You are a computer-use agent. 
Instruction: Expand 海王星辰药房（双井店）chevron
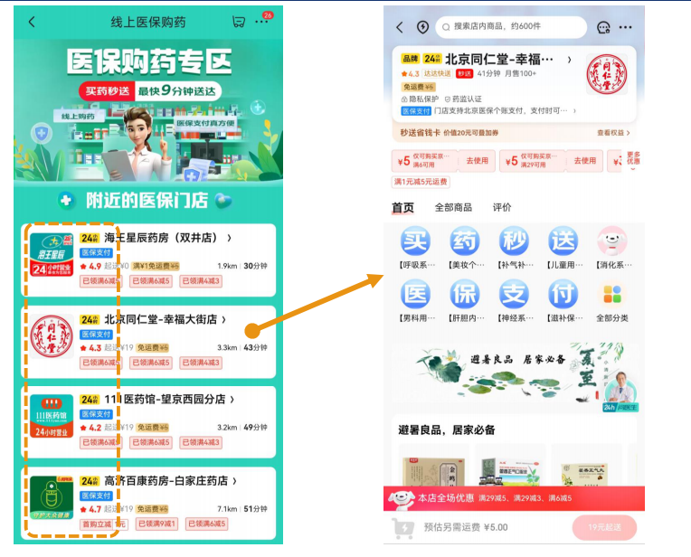(229, 238)
